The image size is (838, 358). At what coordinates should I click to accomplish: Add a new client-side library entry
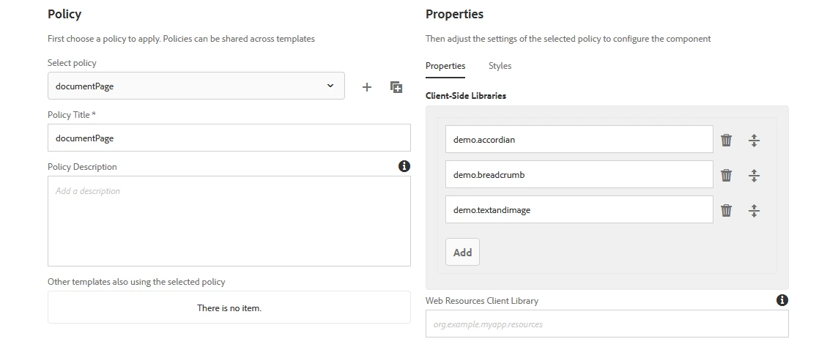point(462,252)
